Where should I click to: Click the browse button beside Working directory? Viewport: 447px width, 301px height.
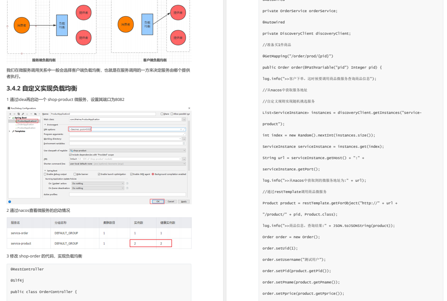point(184,139)
